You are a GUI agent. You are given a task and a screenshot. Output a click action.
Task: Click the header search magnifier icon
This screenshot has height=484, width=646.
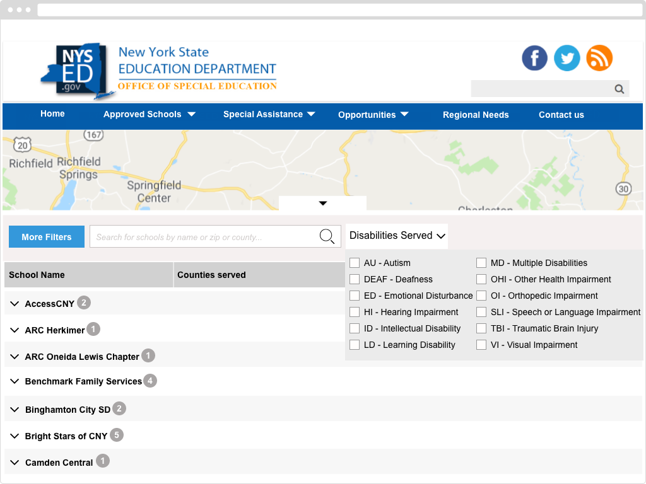[620, 89]
